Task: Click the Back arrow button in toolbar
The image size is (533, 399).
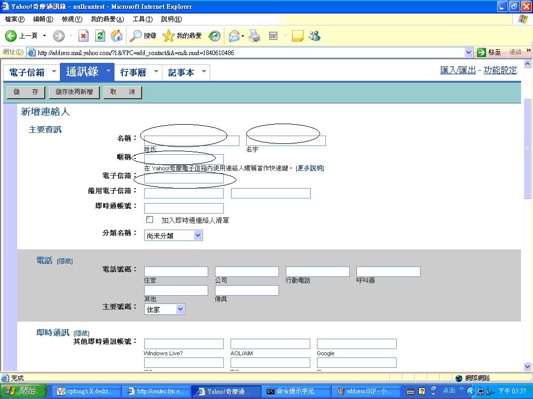Action: tap(11, 36)
